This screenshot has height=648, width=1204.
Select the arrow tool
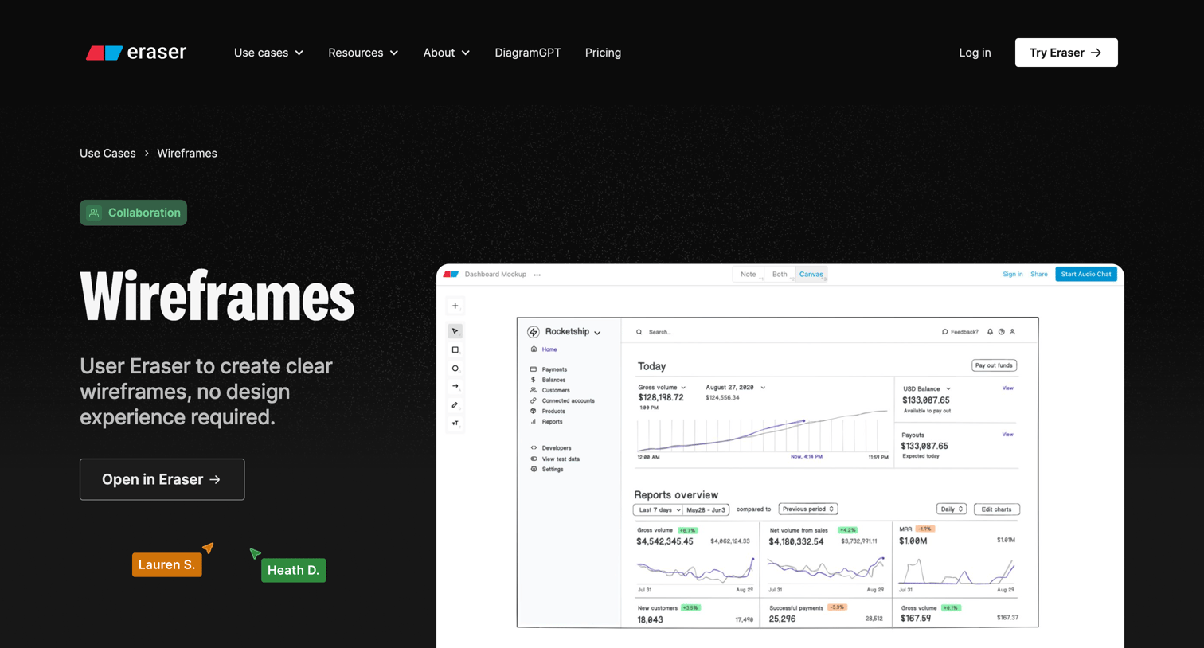tap(455, 386)
